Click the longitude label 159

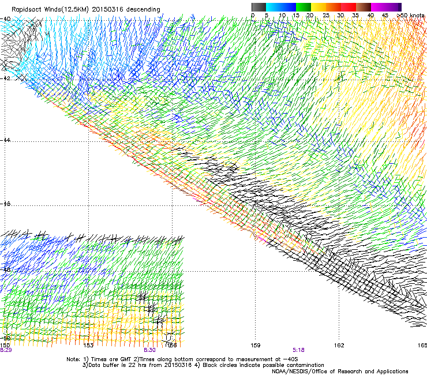point(255,346)
